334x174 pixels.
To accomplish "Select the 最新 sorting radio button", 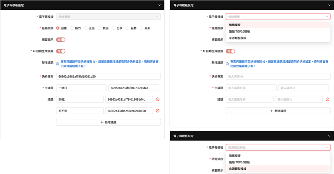I will (141, 28).
